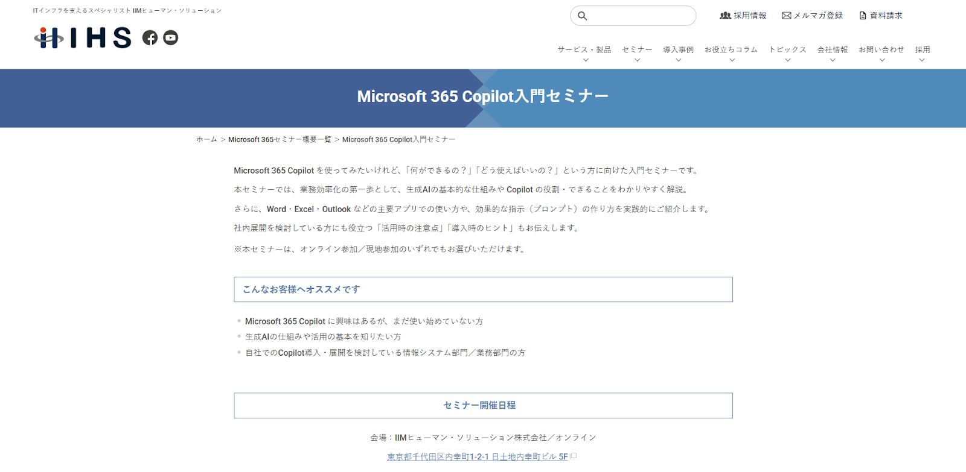Open 採用情報 header link
966x472 pixels.
(743, 16)
